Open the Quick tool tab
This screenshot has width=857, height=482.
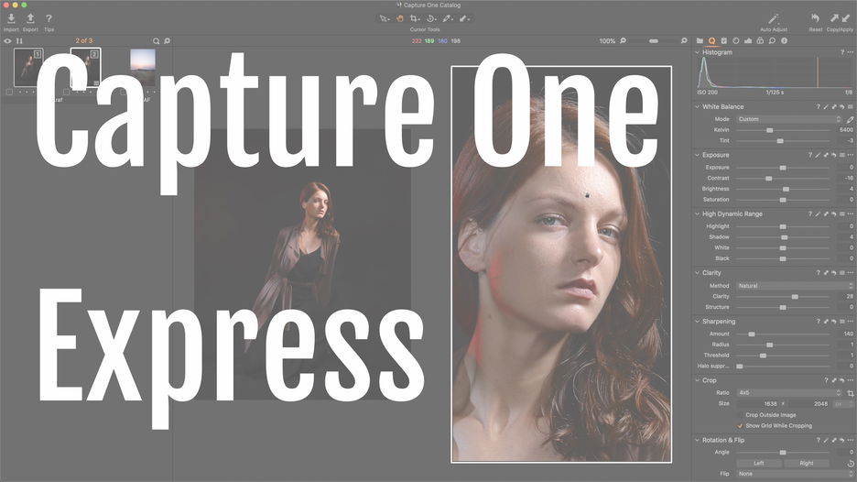pos(711,40)
